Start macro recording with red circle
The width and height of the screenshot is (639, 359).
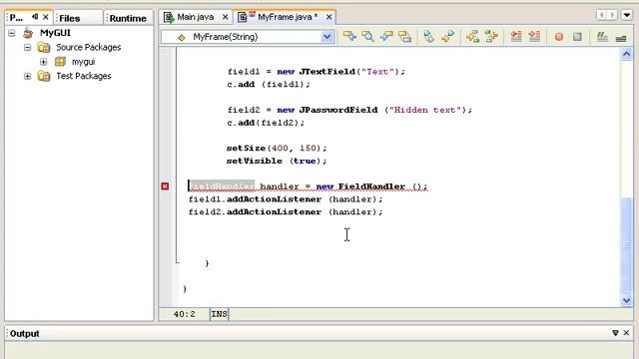tap(559, 37)
